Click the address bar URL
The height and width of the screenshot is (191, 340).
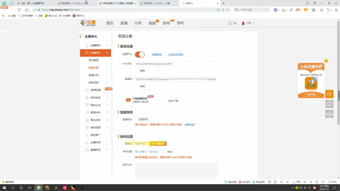point(61,10)
